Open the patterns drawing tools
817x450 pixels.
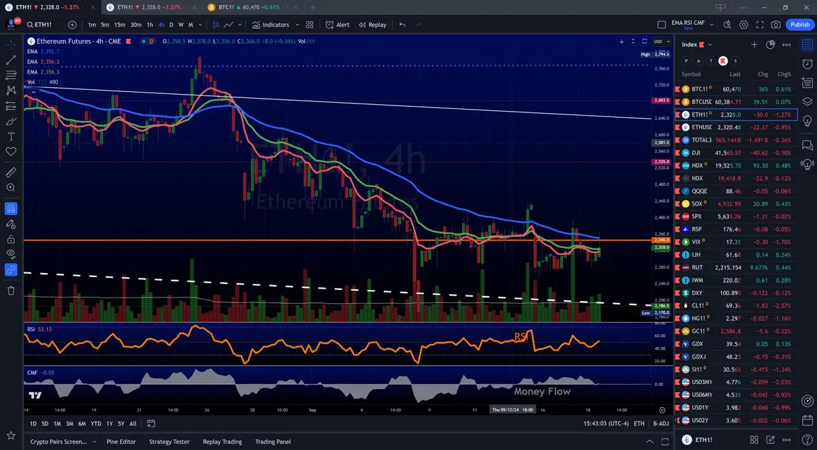click(11, 90)
